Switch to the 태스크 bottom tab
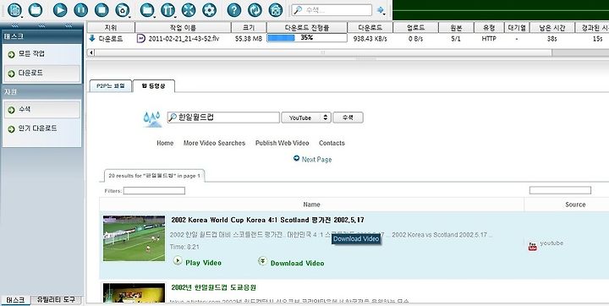The height and width of the screenshot is (306, 609). (15, 300)
